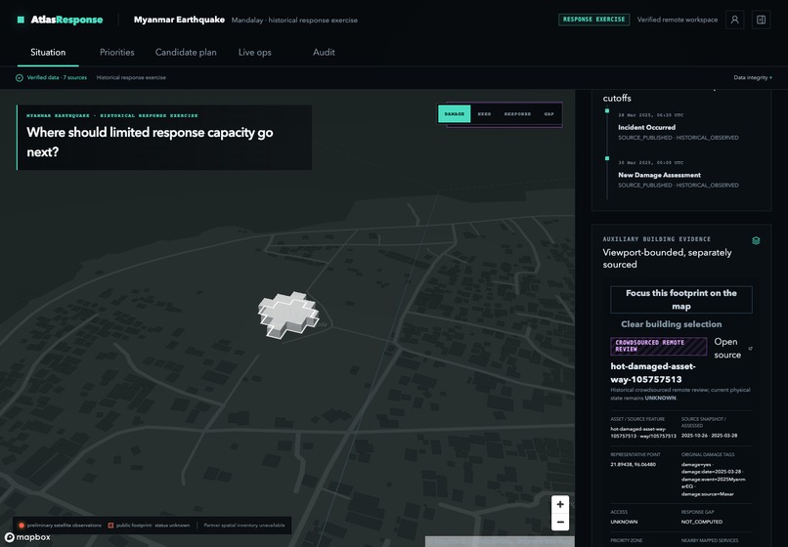Click Clear building selection
Screen dimensions: 788x547
point(671,324)
